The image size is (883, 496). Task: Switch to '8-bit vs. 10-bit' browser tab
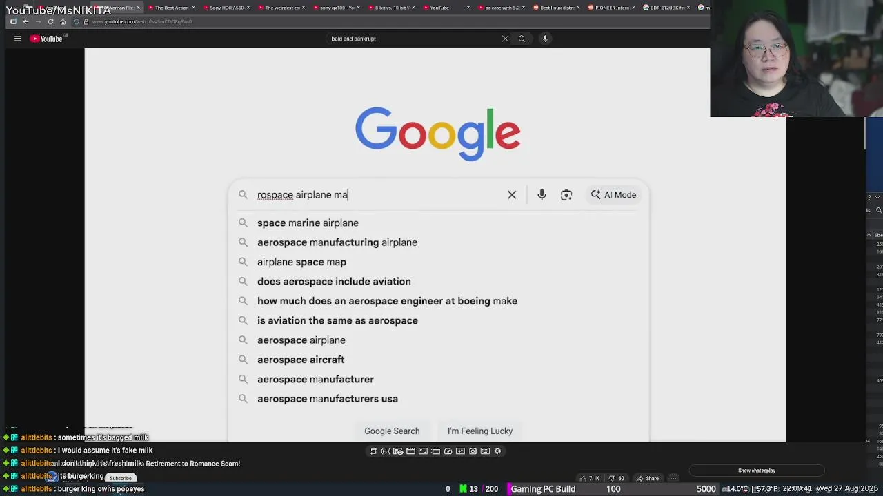point(390,8)
